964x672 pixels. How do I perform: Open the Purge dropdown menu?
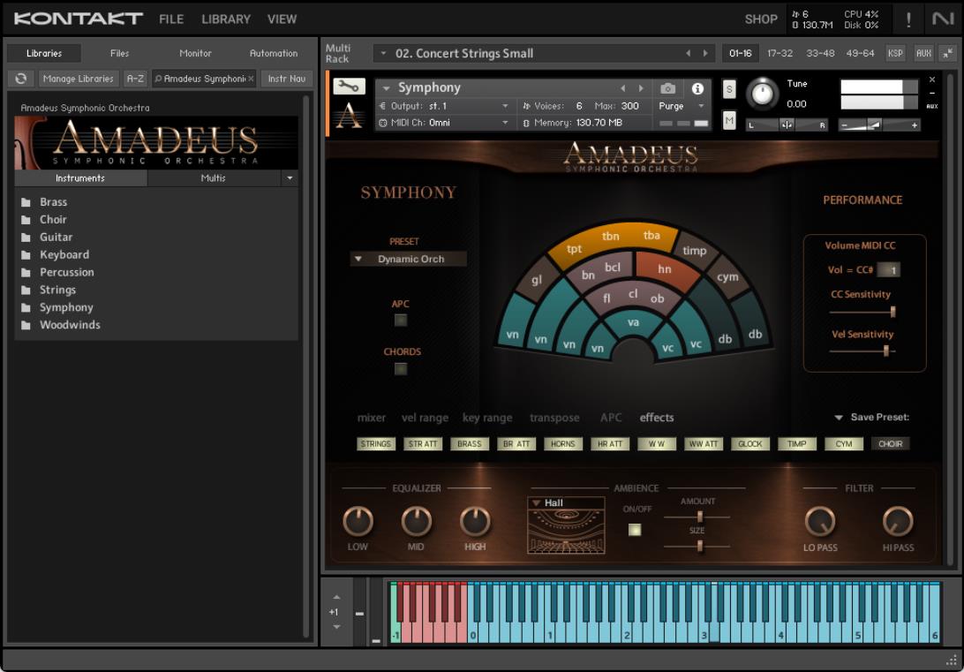(x=682, y=106)
